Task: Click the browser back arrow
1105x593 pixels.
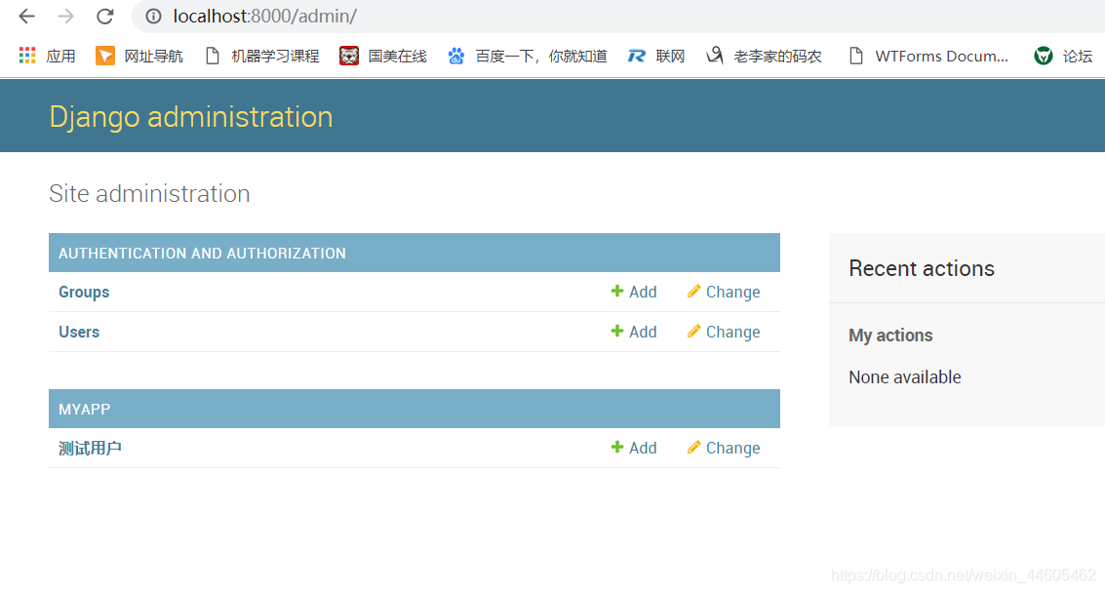Action: click(x=24, y=16)
